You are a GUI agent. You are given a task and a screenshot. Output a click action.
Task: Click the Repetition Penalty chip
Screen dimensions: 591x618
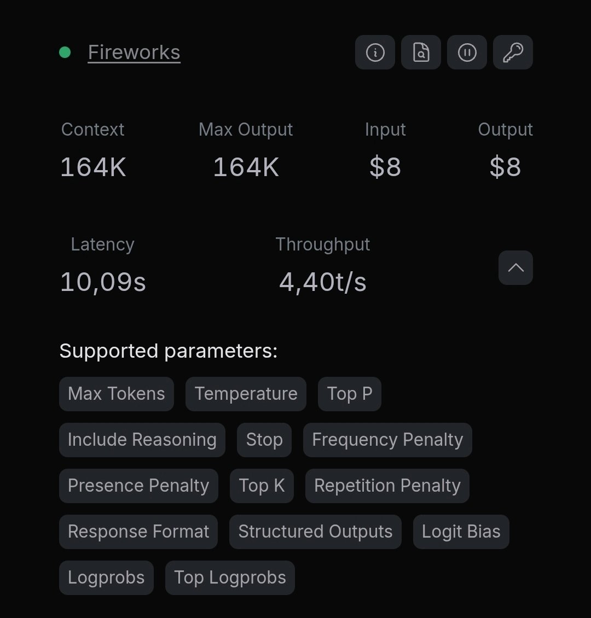387,486
